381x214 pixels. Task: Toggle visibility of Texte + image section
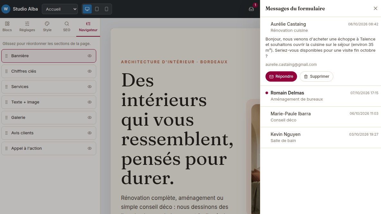(x=90, y=102)
